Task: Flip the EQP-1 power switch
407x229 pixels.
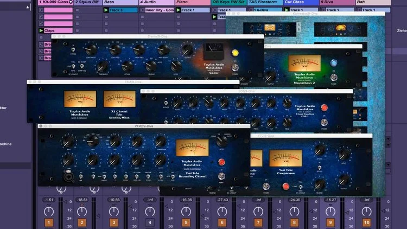Action: click(324, 122)
